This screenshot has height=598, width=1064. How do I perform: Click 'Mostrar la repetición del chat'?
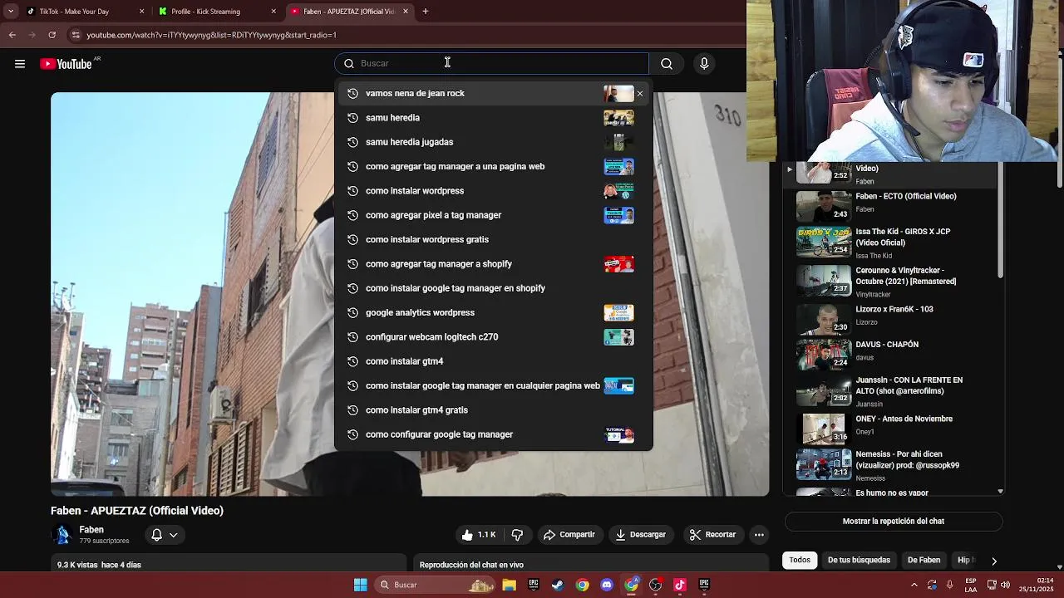click(x=894, y=522)
